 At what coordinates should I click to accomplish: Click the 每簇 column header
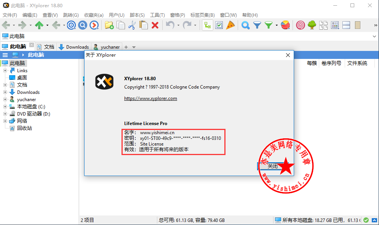click(312, 63)
